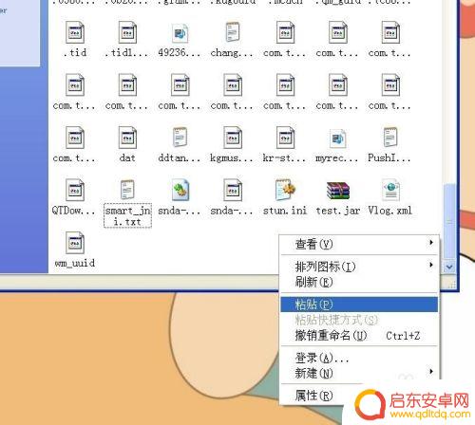This screenshot has height=425, width=475.
Task: Select the wm_uuid file icon
Action: [x=75, y=242]
